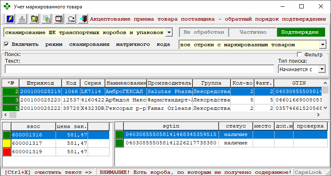The height and width of the screenshot is (176, 331).
Task: Sort by the Штрихкод column header
Action: tap(40, 83)
